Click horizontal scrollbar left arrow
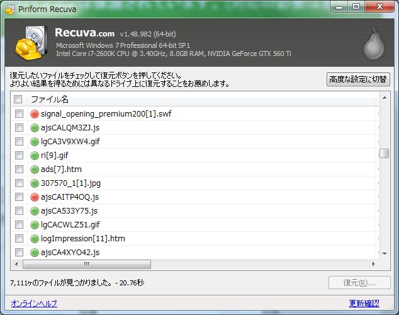 (x=16, y=264)
